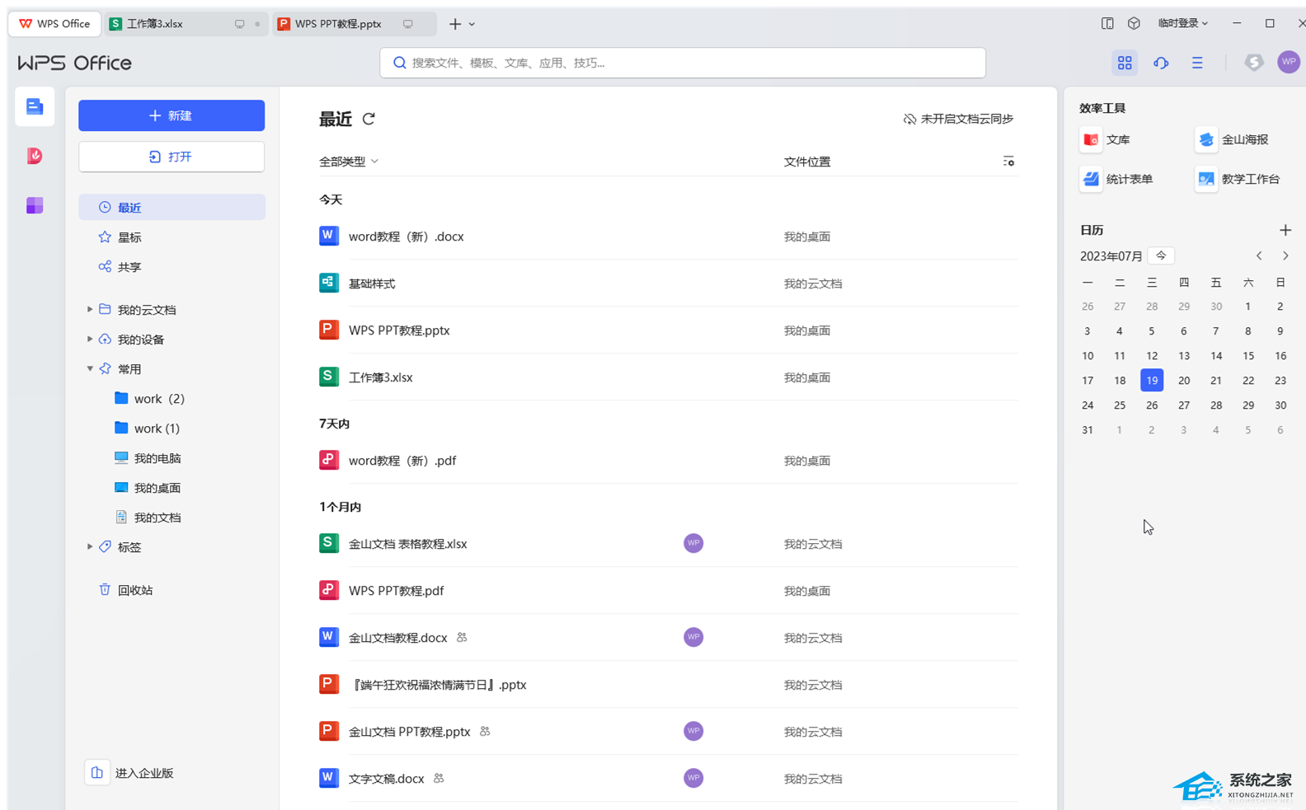This screenshot has width=1306, height=810.
Task: Open the purple apps icon in left rail
Action: (x=35, y=205)
